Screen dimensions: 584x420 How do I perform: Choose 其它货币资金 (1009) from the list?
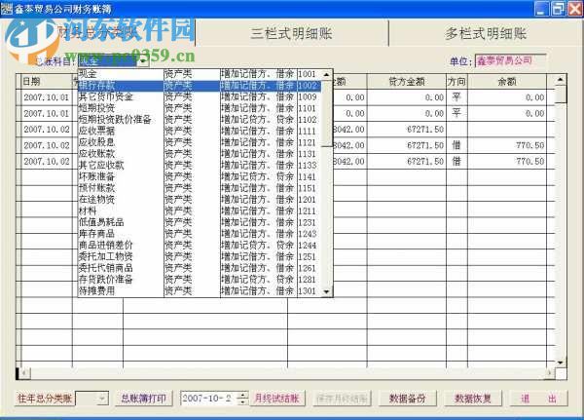pos(200,97)
